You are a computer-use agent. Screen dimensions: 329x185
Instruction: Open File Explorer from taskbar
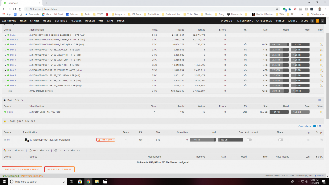97,182
